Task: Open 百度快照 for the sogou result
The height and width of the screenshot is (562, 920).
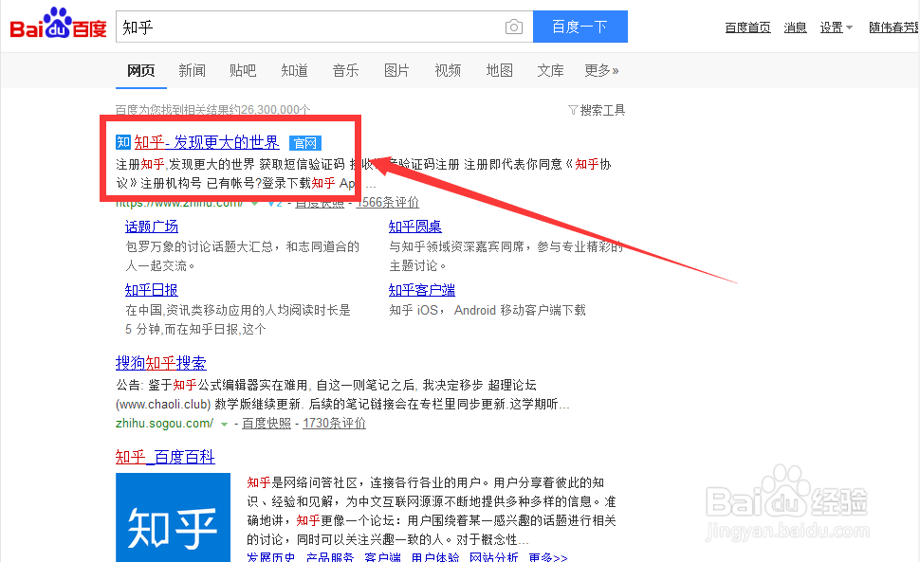Action: coord(267,423)
